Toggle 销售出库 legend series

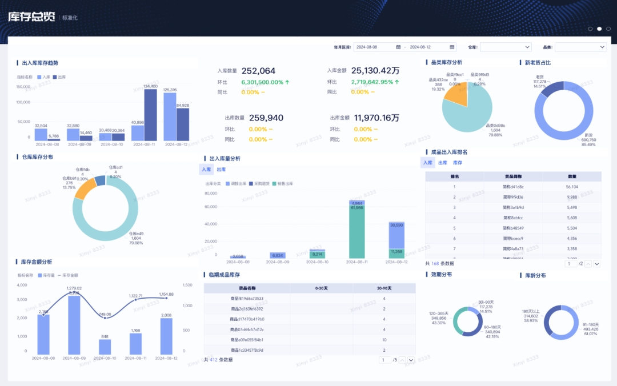point(283,184)
